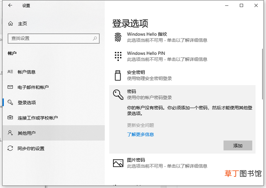This screenshot has width=266, height=188.
Task: Click text 使用物理安全密钥登录
Action: (x=150, y=78)
